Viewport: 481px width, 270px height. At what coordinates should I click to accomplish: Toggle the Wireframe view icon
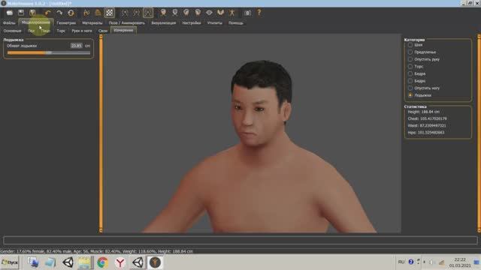[x=98, y=13]
